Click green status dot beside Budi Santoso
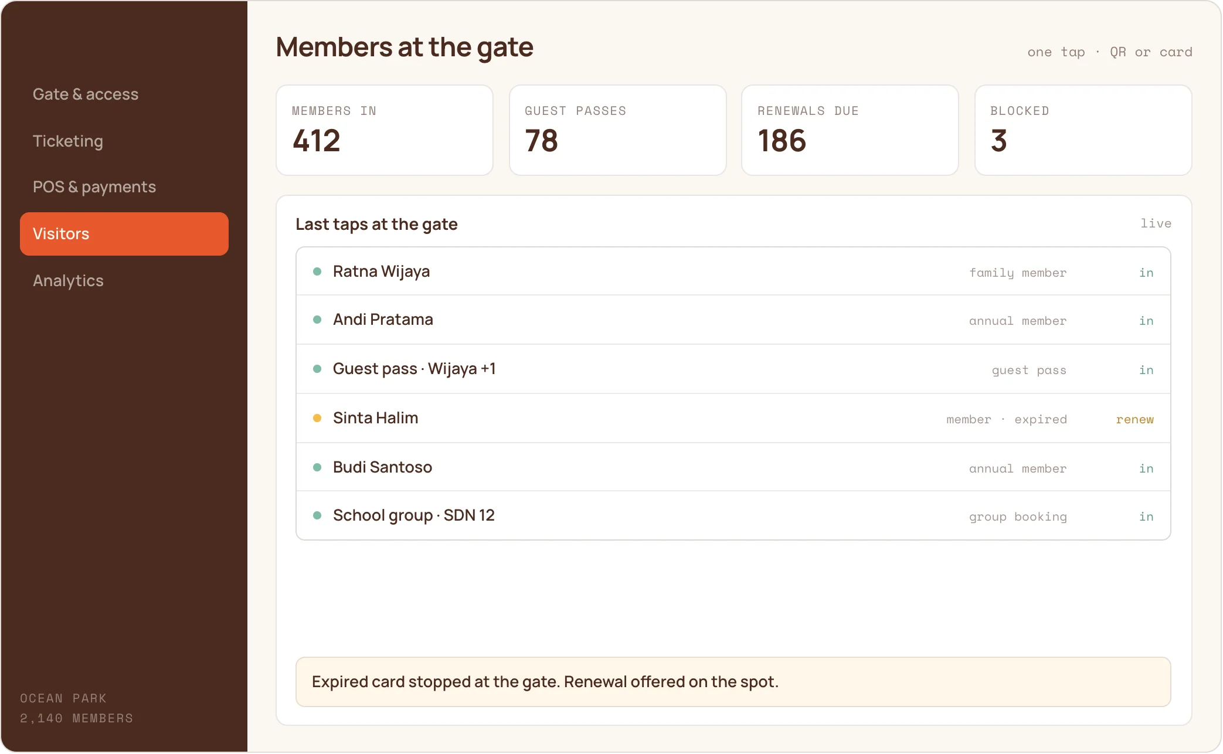 [x=317, y=467]
